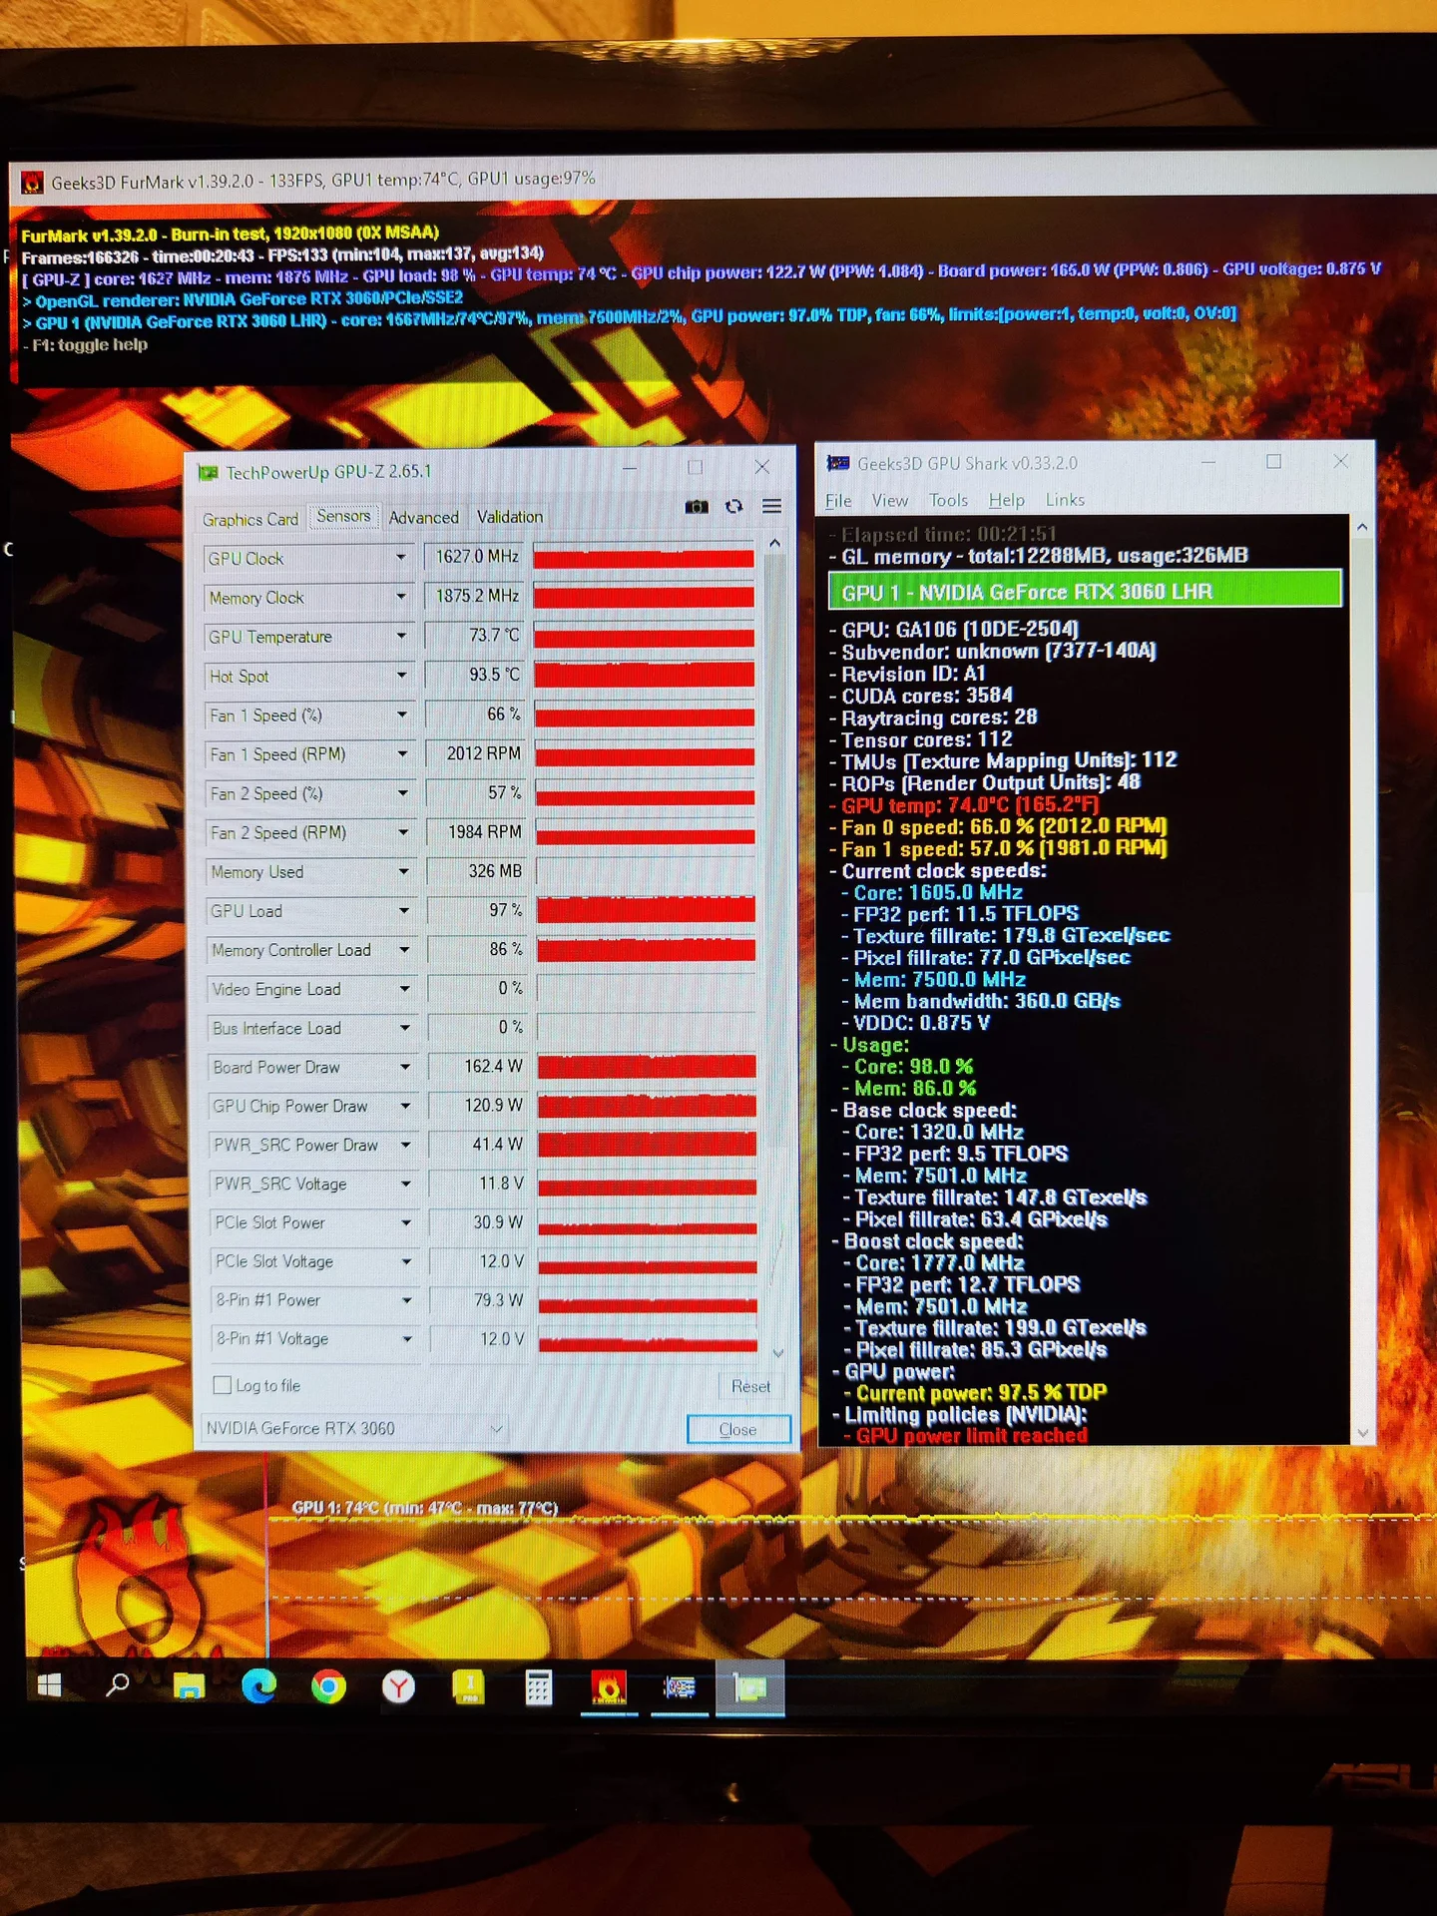Launch Google Chrome from taskbar
The image size is (1437, 1916).
[328, 1687]
